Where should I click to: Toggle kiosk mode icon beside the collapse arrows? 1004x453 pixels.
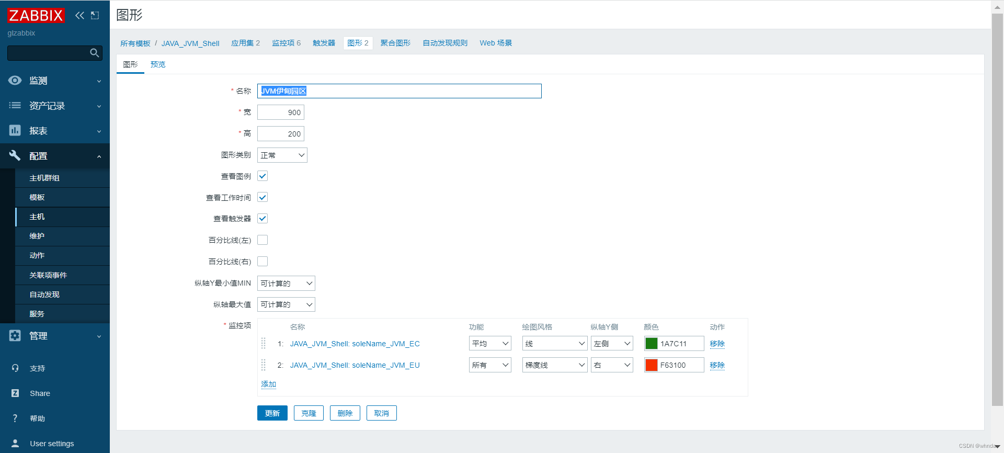95,15
